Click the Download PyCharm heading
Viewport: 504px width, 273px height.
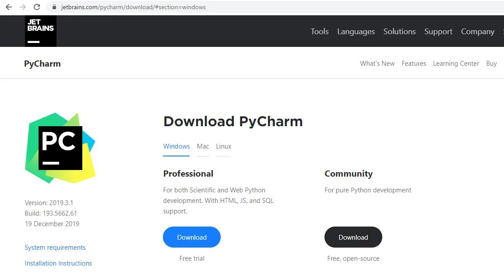point(233,121)
